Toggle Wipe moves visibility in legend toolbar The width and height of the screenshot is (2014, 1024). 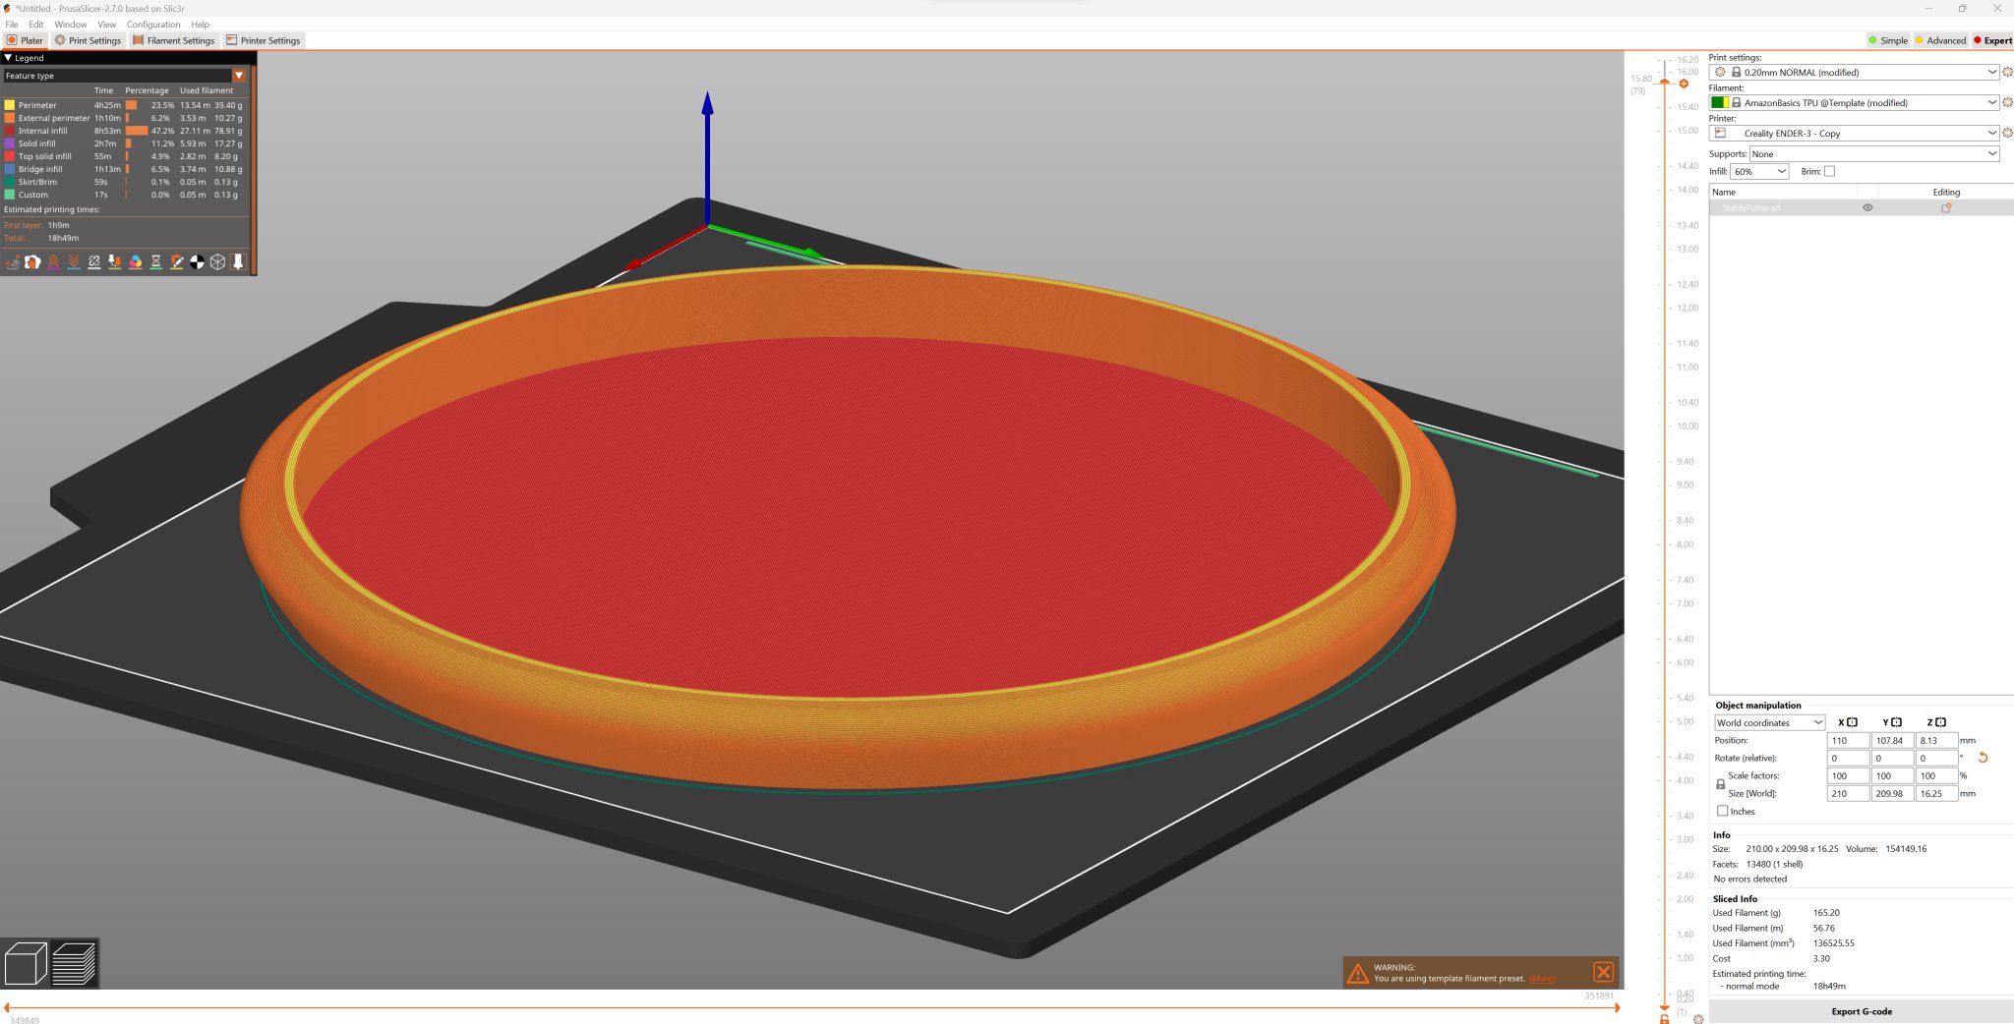[33, 261]
